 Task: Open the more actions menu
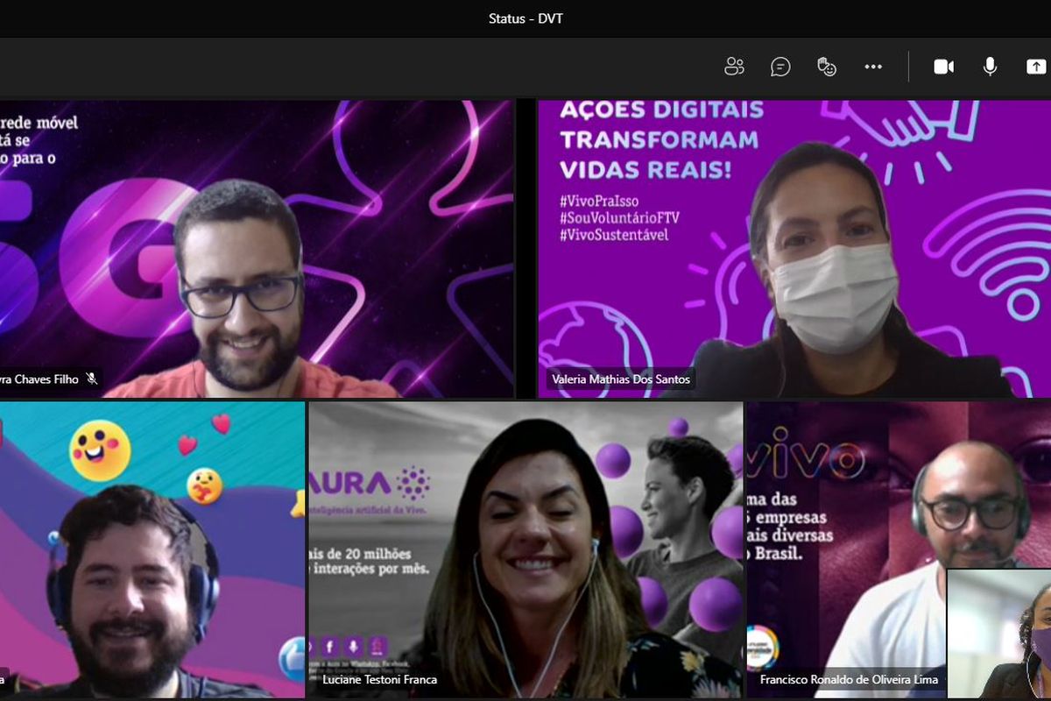[873, 67]
